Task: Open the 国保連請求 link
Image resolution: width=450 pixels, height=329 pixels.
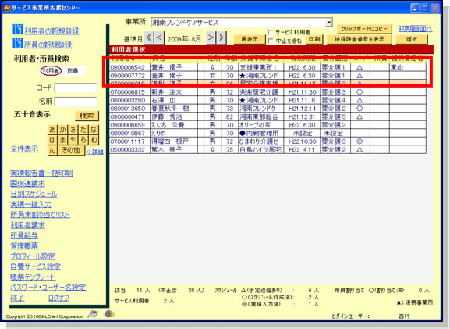Action: pyautogui.click(x=27, y=184)
